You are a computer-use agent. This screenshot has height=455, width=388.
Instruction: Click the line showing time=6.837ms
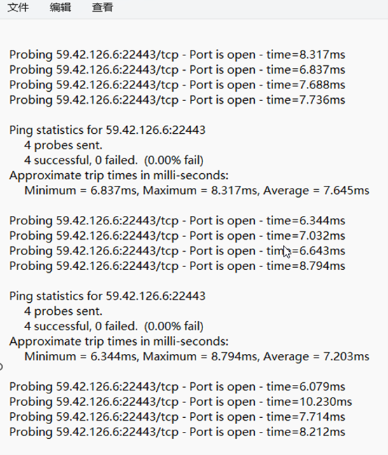(x=177, y=70)
